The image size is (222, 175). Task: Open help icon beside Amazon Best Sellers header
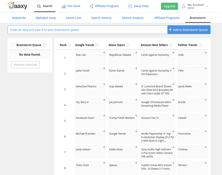pos(170,45)
